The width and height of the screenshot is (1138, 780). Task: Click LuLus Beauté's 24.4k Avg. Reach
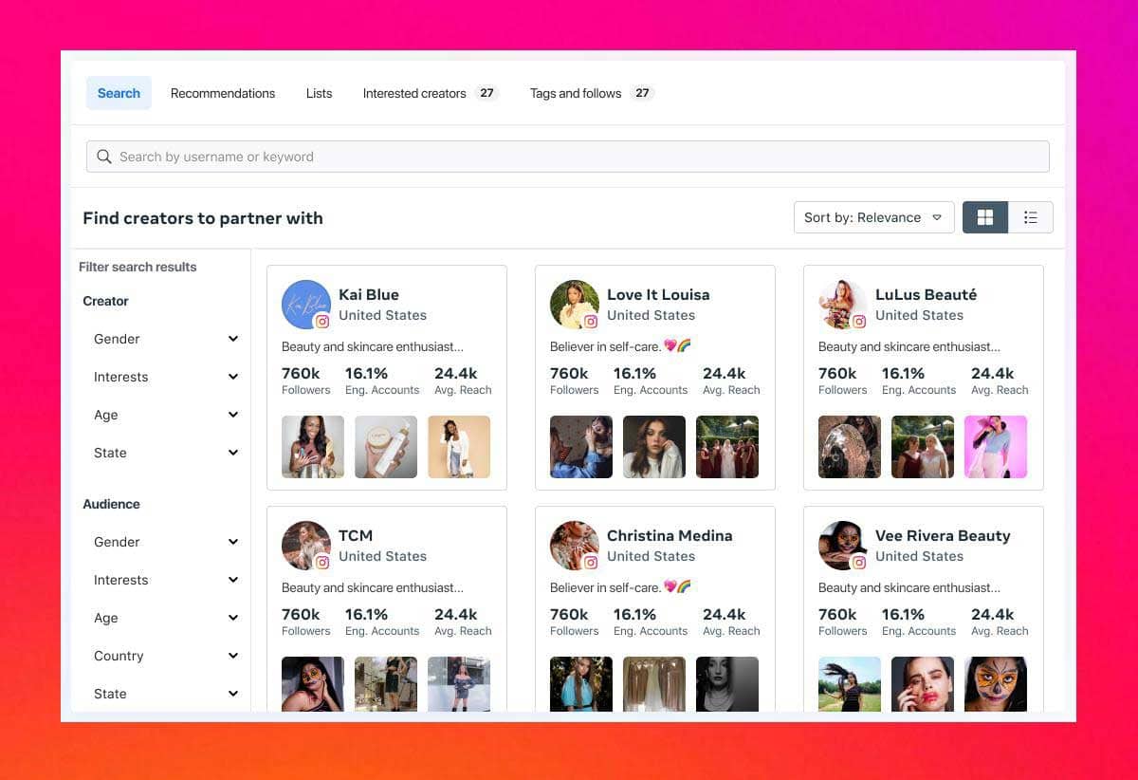tap(1000, 381)
